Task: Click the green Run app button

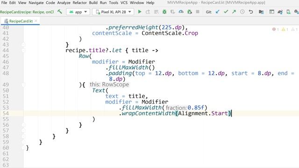Action: tap(140, 12)
